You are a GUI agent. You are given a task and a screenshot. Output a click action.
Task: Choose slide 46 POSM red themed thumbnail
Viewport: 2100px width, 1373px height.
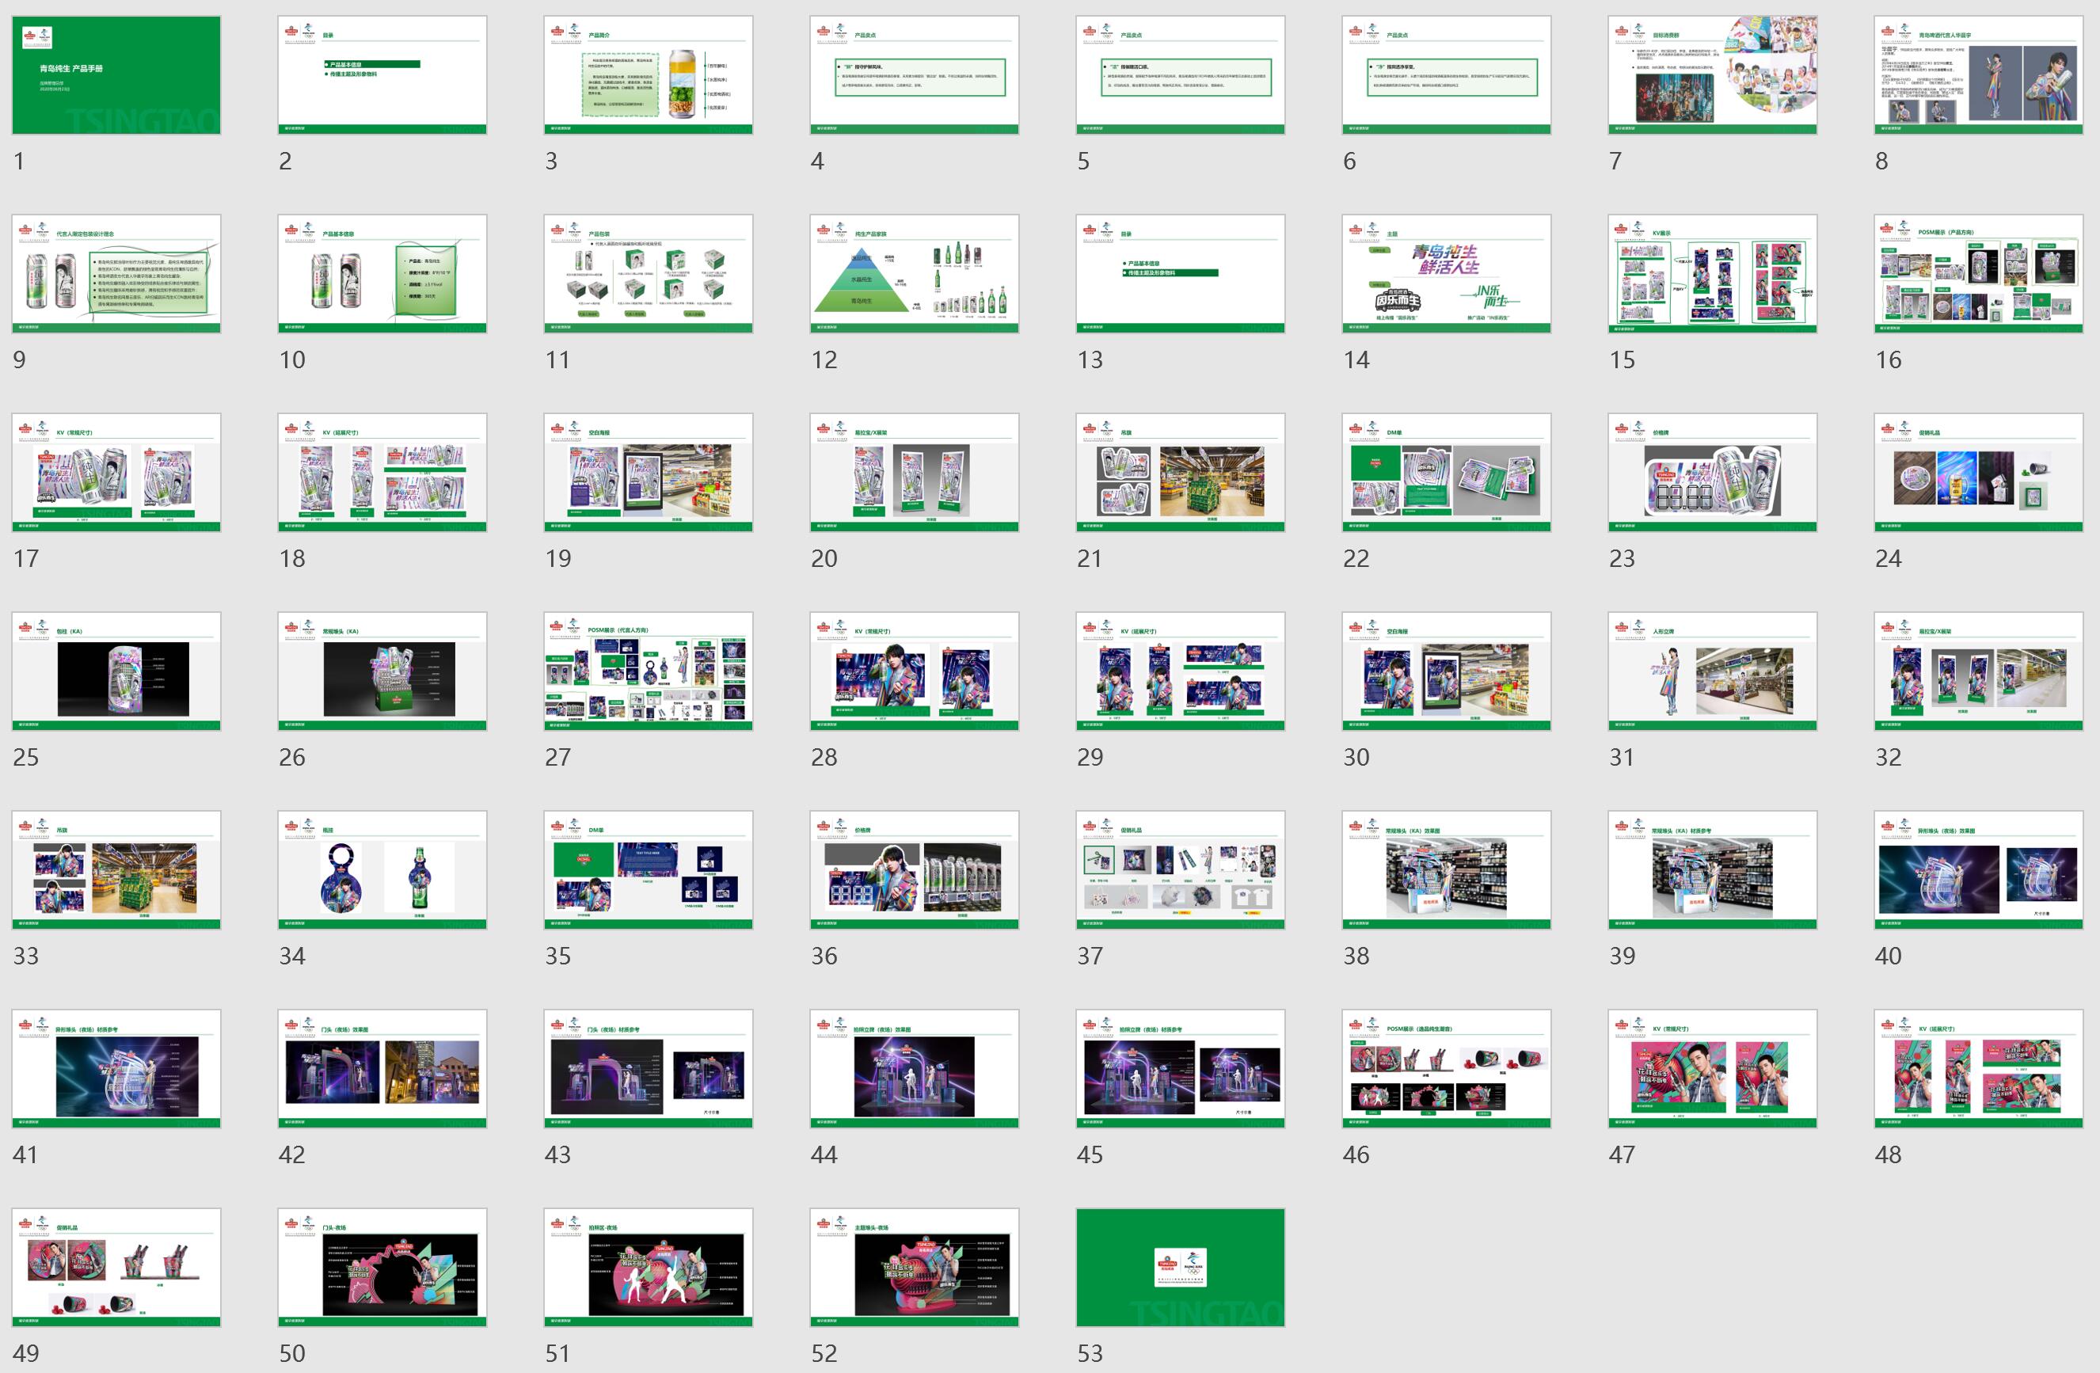point(1447,1069)
